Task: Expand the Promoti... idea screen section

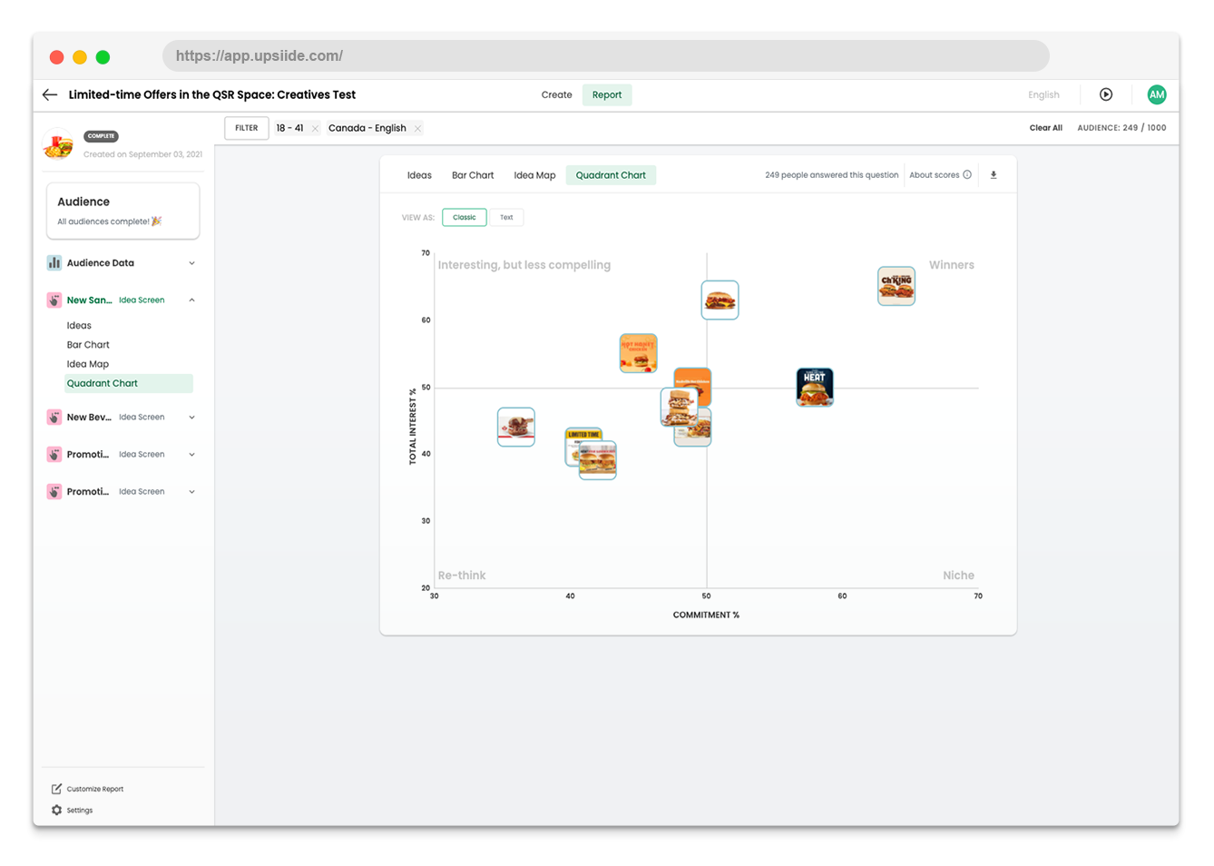Action: [x=191, y=454]
